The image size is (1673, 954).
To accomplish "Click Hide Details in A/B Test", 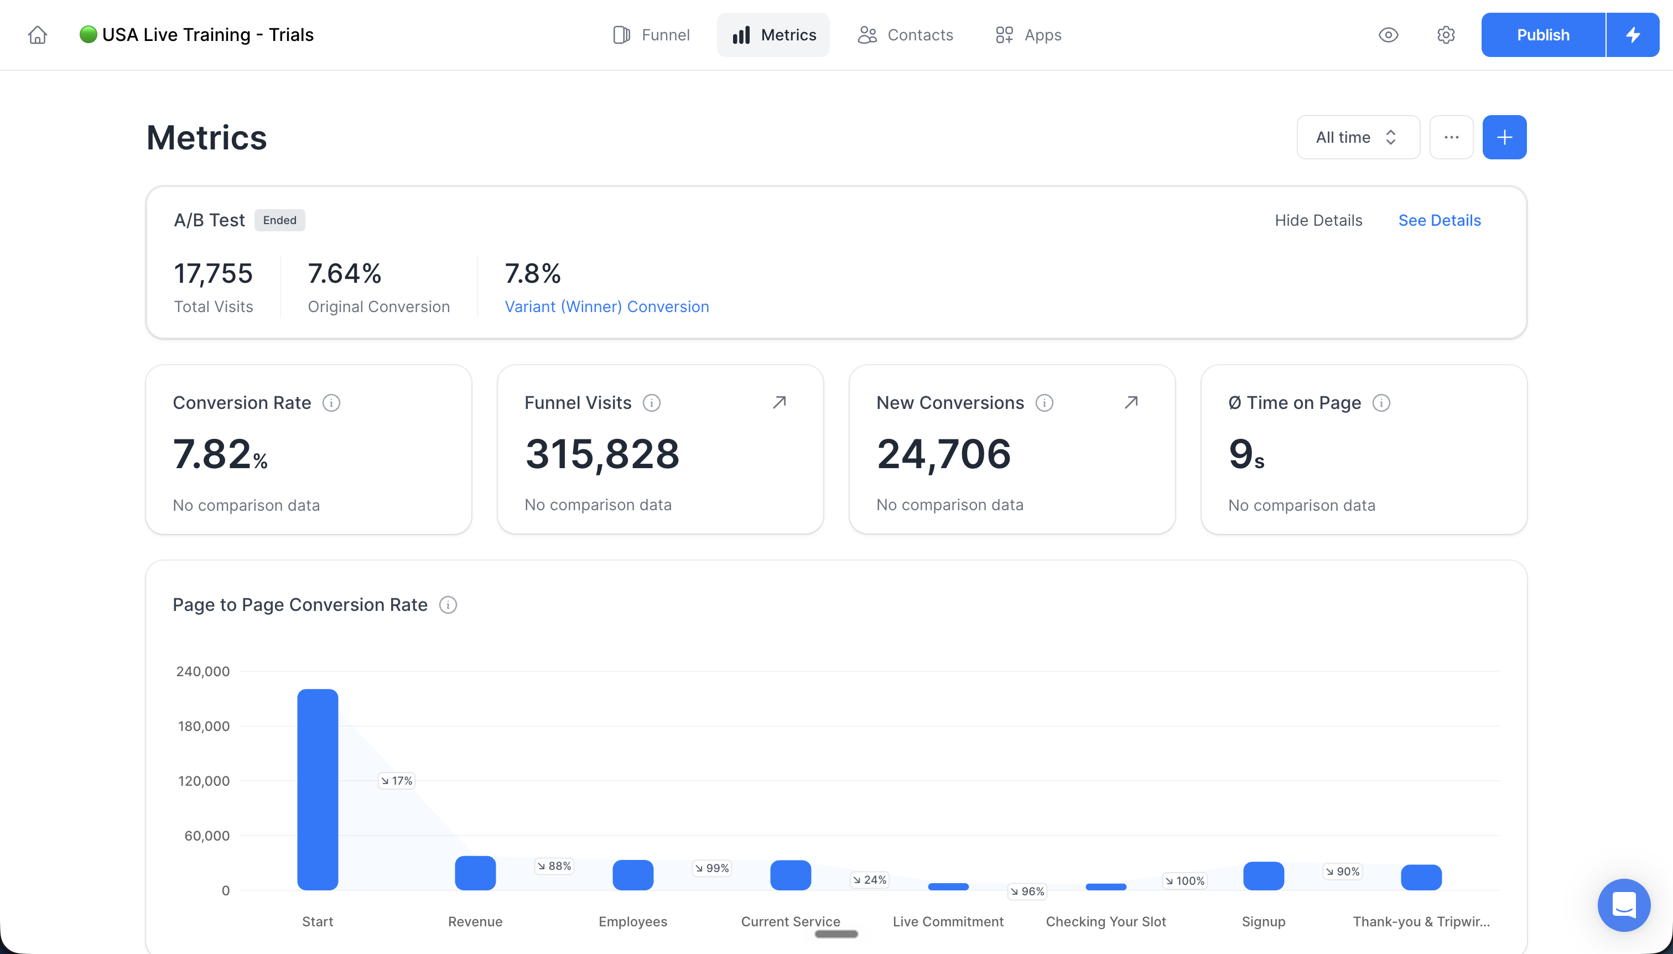I will click(x=1318, y=220).
